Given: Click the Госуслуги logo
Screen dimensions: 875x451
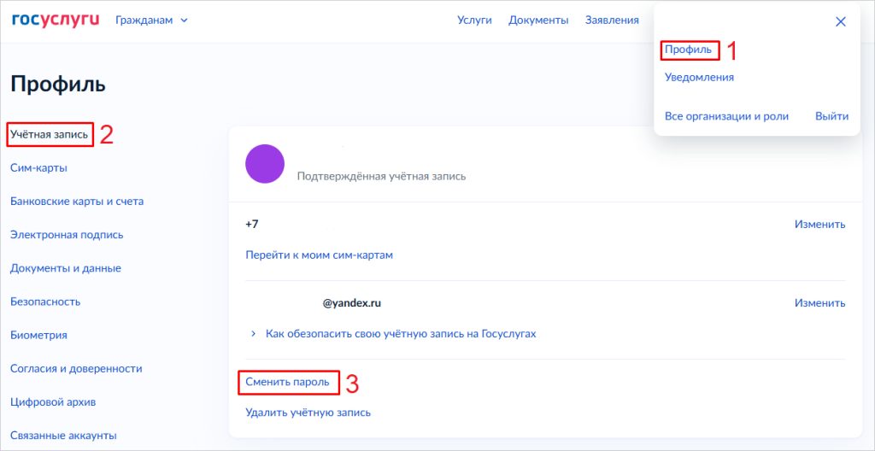Looking at the screenshot, I should [x=56, y=20].
